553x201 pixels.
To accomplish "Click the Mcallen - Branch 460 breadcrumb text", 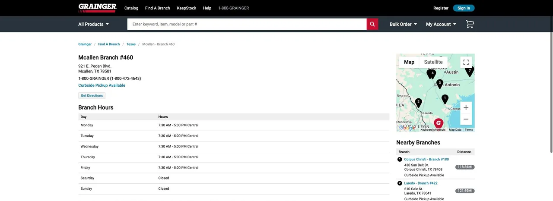I will [159, 44].
